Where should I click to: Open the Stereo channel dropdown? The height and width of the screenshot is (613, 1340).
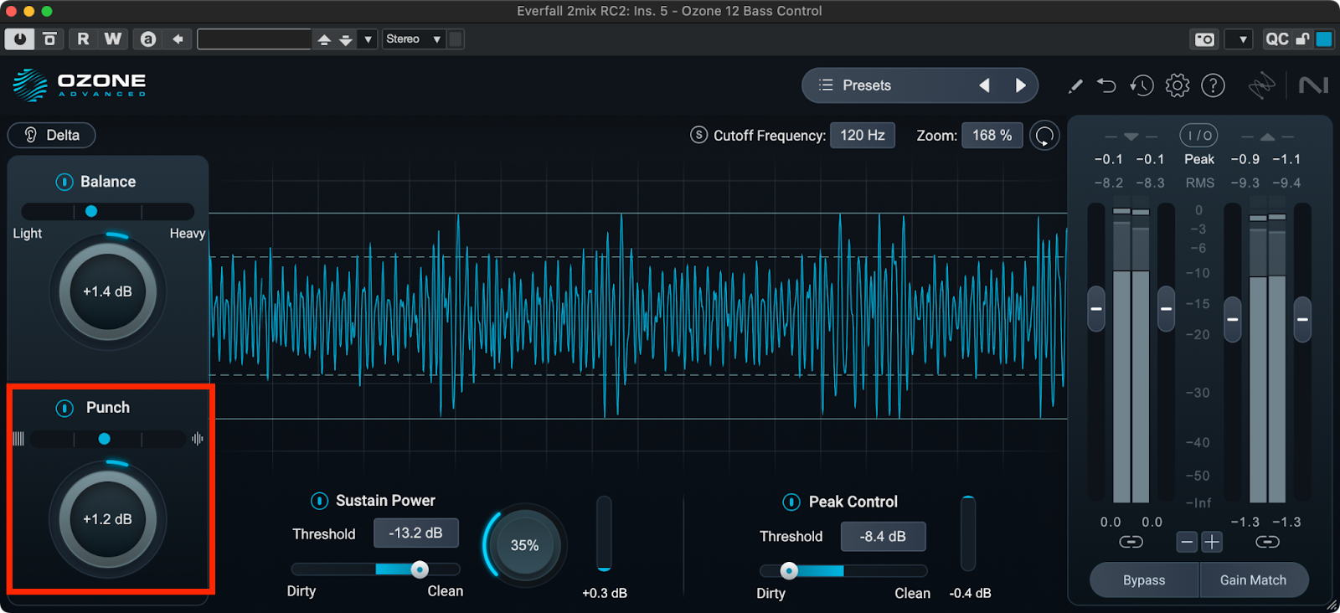coord(413,39)
